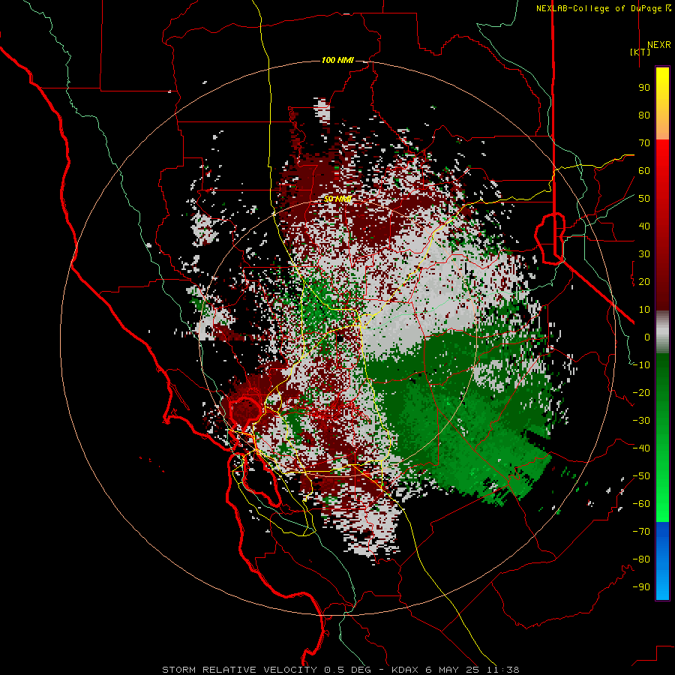Pick the blue bottom segment of the color bar
This screenshot has width=675, height=675.
pyautogui.click(x=662, y=560)
